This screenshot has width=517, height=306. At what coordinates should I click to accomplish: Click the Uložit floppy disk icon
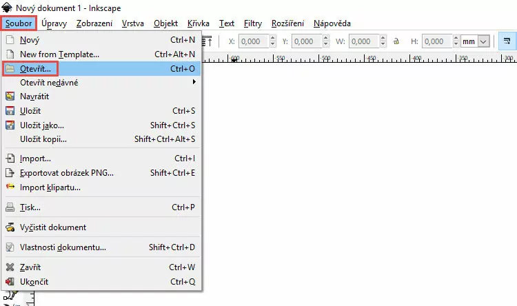[x=10, y=111]
